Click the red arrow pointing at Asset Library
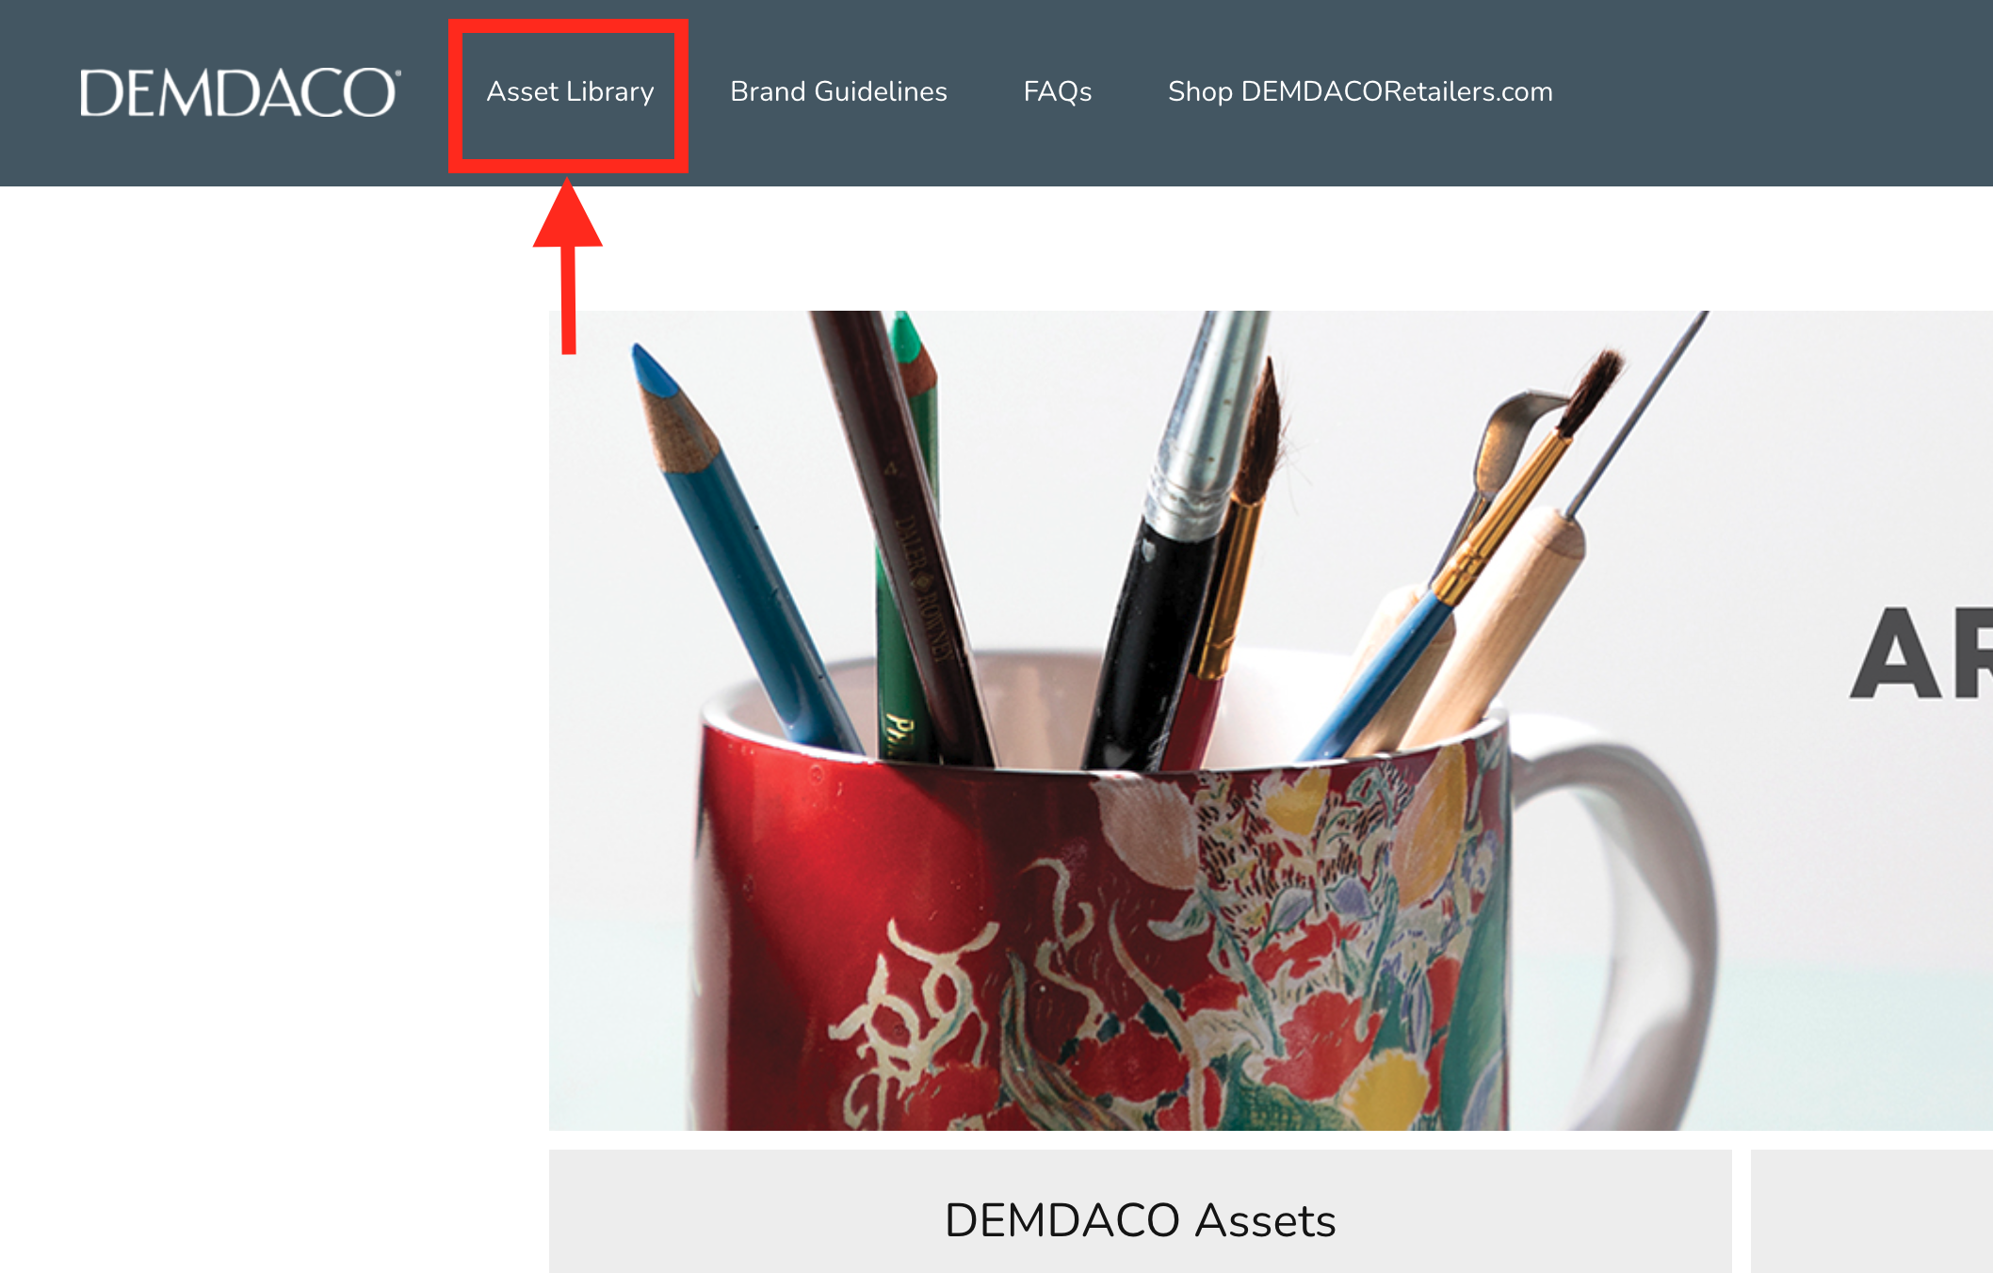The width and height of the screenshot is (1993, 1273). [x=568, y=266]
